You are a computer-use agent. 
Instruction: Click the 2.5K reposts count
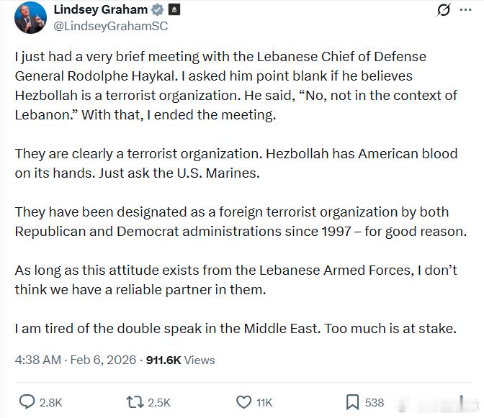coord(158,403)
